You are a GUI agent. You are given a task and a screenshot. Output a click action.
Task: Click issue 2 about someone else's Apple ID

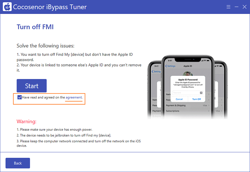[x=79, y=68]
